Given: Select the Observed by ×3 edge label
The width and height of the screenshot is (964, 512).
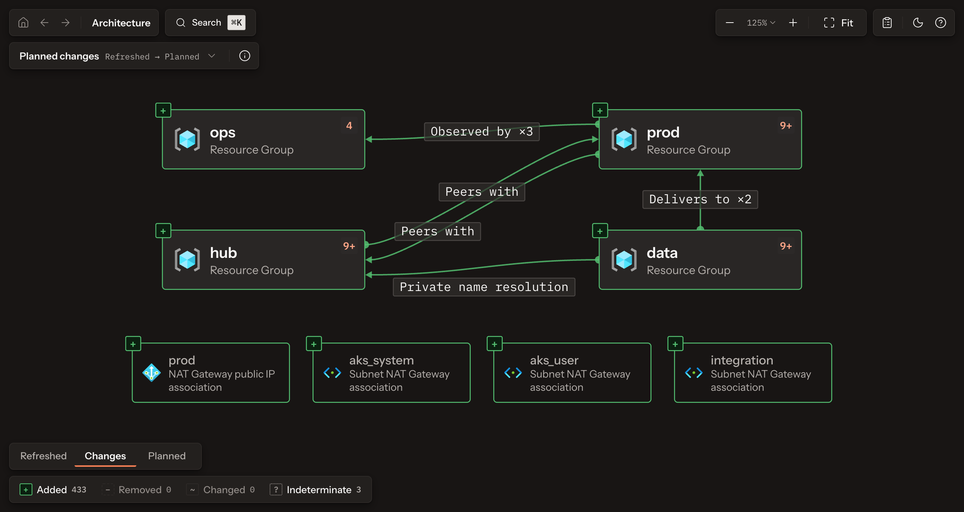Looking at the screenshot, I should 482,132.
